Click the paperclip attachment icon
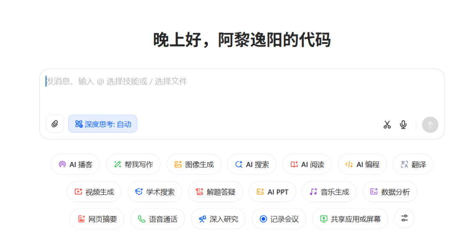The width and height of the screenshot is (460, 244). coord(55,124)
